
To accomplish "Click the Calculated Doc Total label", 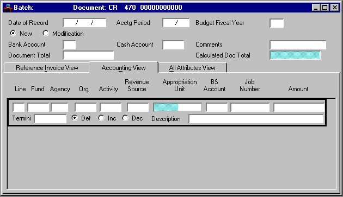I will [223, 55].
